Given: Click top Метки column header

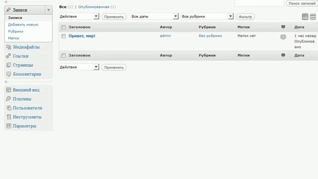Looking at the screenshot, I should [x=243, y=27].
